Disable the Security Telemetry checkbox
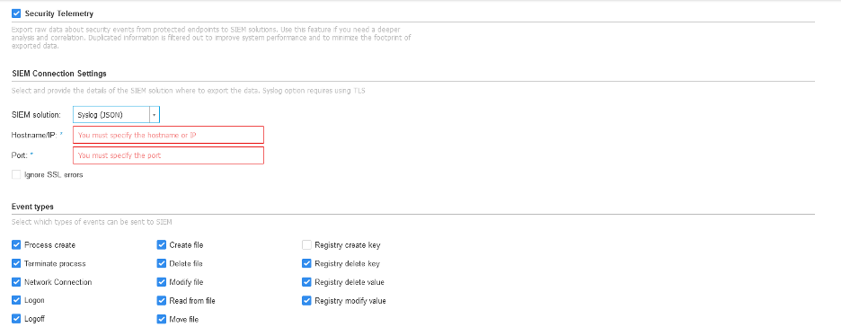This screenshot has width=841, height=336. tap(16, 13)
